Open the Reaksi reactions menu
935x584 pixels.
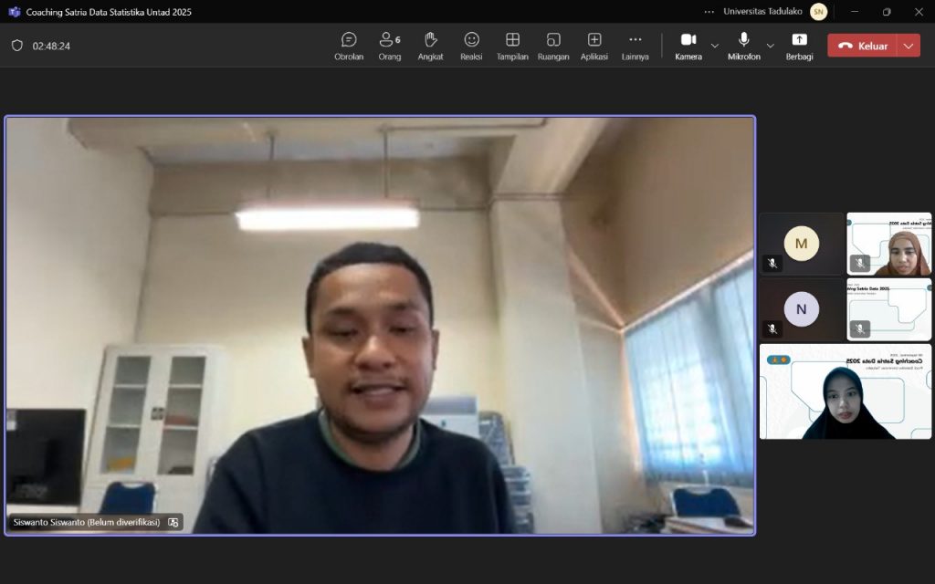pos(471,46)
